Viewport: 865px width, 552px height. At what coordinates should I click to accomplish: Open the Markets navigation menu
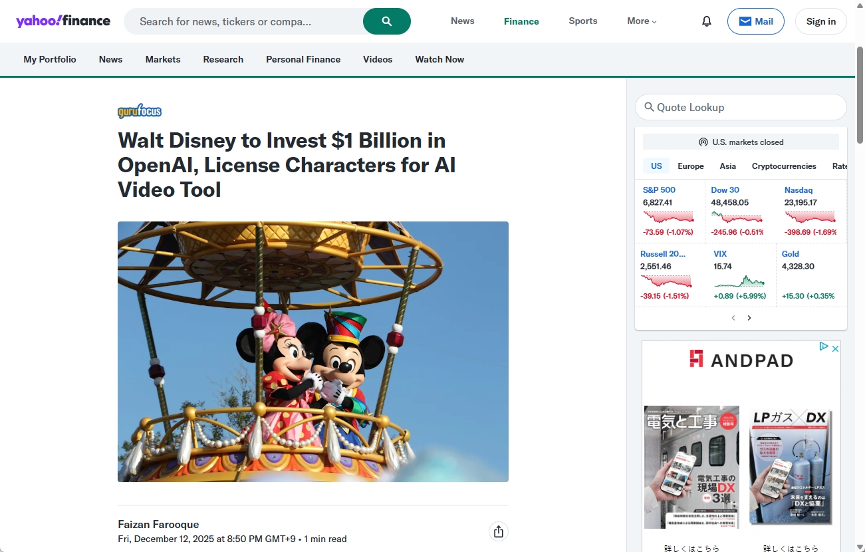(x=163, y=59)
